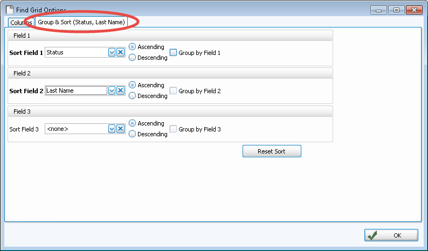The width and height of the screenshot is (428, 251).
Task: Select Ascending for Sort Field 1
Action: tap(133, 47)
